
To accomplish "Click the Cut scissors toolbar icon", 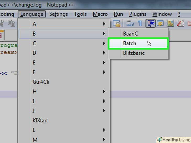I will (x=2, y=23).
